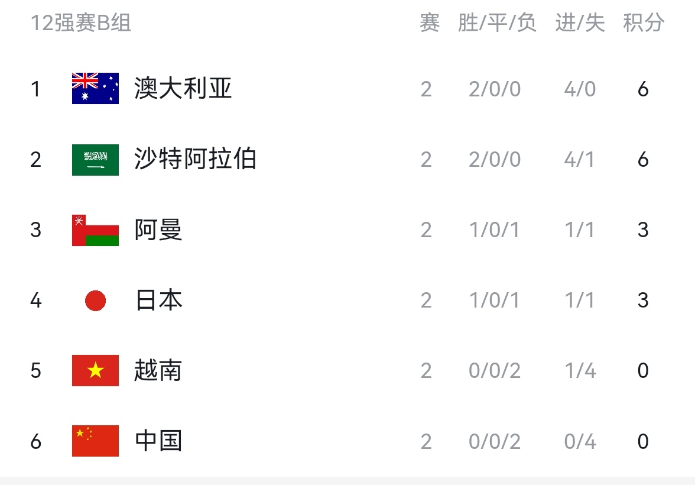Select the 阿曼 team name
This screenshot has height=485, width=695.
pos(158,230)
